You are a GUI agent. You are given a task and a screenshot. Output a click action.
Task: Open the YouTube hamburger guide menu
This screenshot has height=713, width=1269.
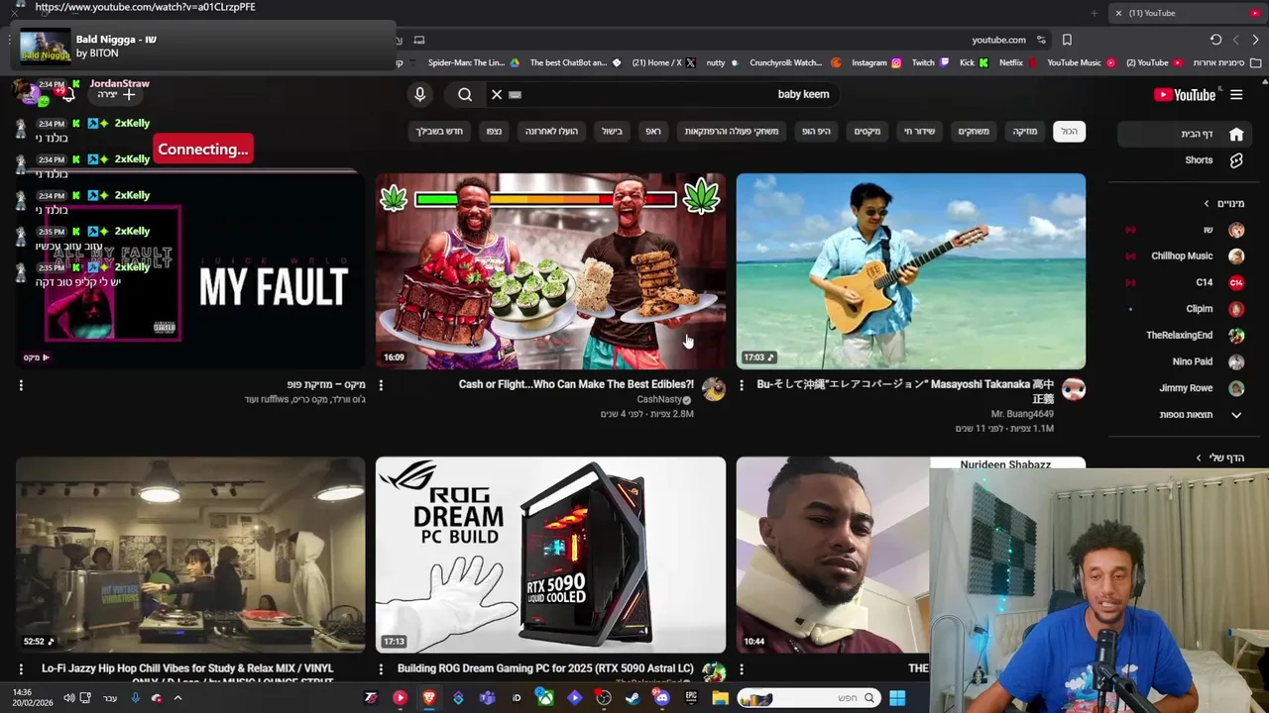[x=1236, y=95]
